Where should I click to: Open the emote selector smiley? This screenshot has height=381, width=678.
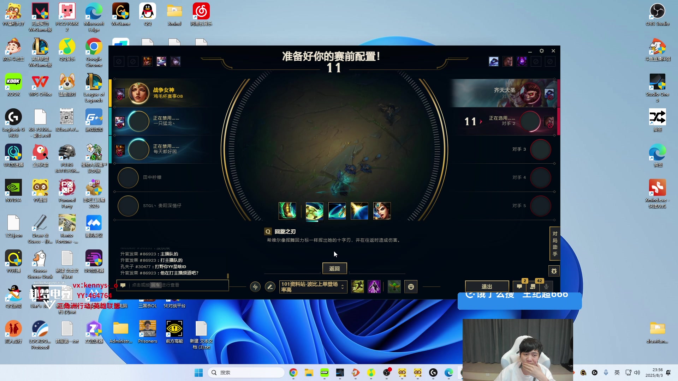(x=411, y=287)
